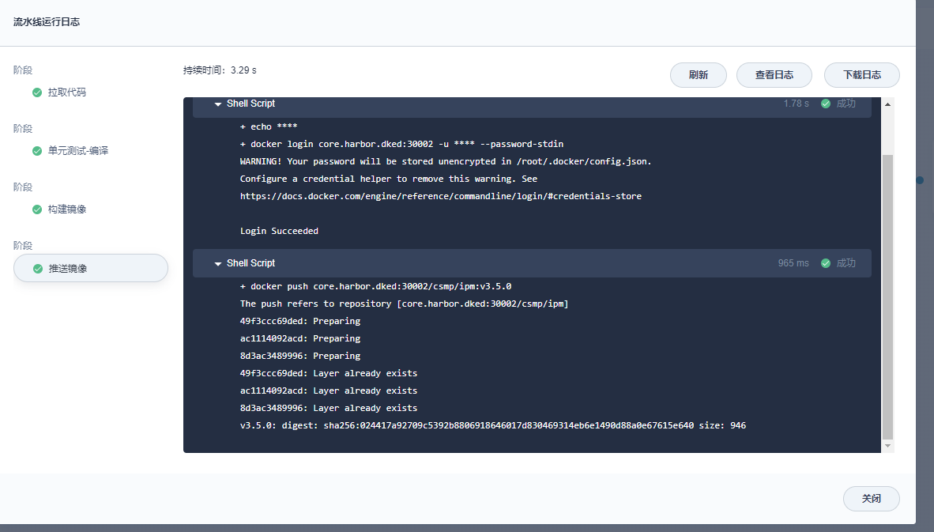Select the 单元测试-编译 stage
The image size is (934, 532).
[x=78, y=151]
